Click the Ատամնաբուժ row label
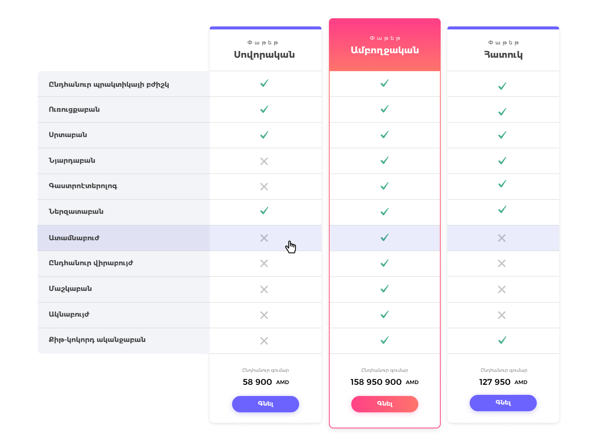The height and width of the screenshot is (447, 596). pyautogui.click(x=74, y=238)
